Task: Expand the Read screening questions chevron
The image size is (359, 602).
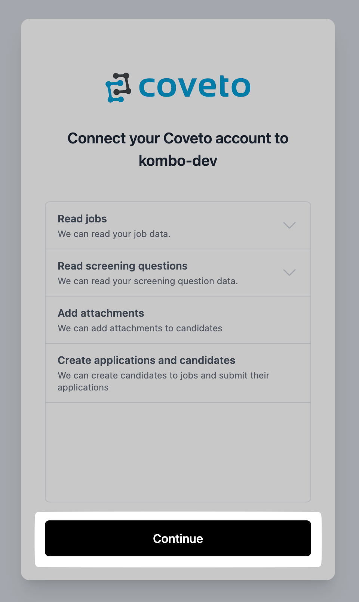Action: (289, 273)
